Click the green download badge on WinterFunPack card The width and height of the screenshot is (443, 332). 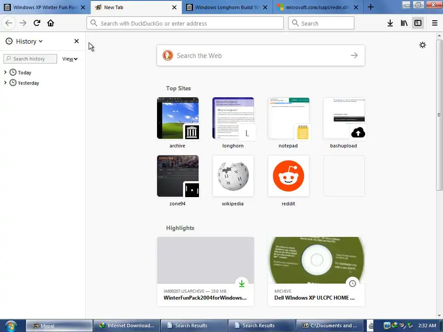[241, 284]
